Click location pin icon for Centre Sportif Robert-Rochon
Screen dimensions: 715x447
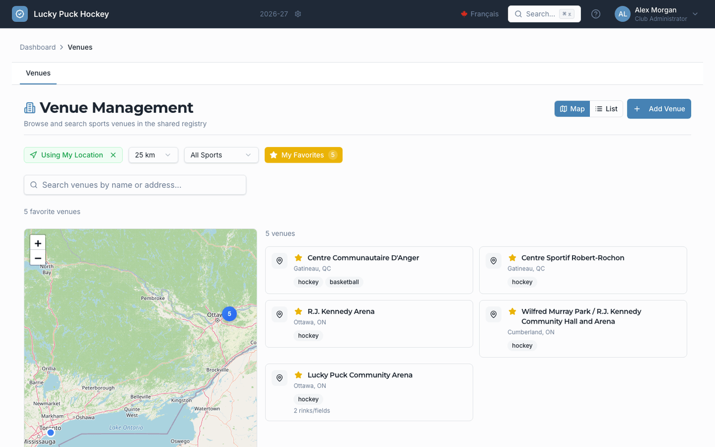tap(493, 260)
